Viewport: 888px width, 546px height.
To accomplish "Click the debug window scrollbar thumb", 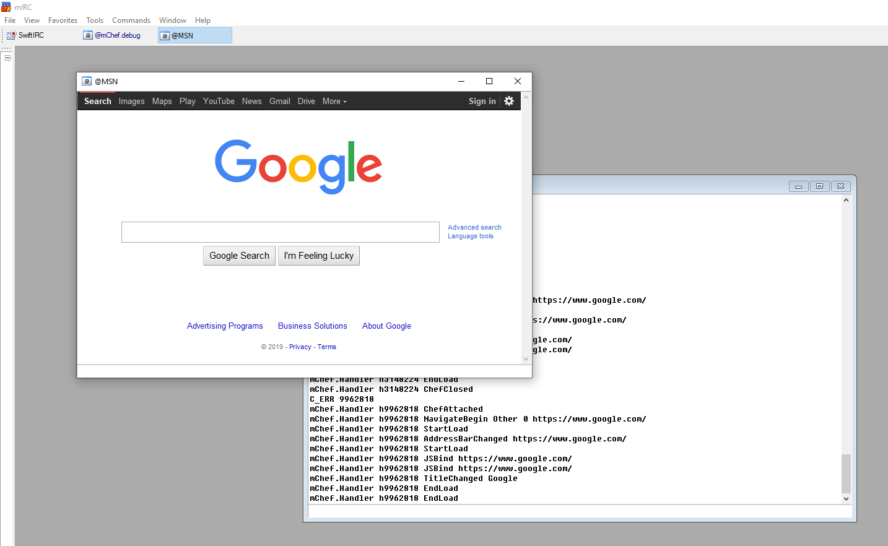I will click(846, 474).
